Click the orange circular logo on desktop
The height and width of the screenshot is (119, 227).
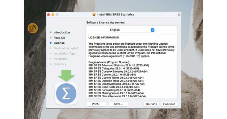(x=33, y=28)
